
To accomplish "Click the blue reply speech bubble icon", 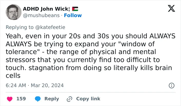I will click(38, 99).
